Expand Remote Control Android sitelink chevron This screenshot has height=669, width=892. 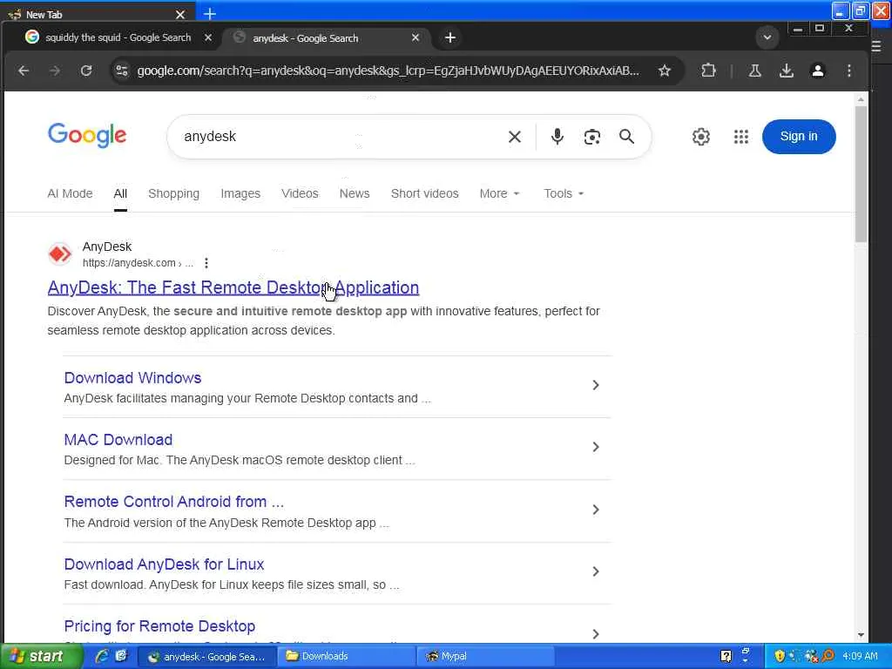595,510
